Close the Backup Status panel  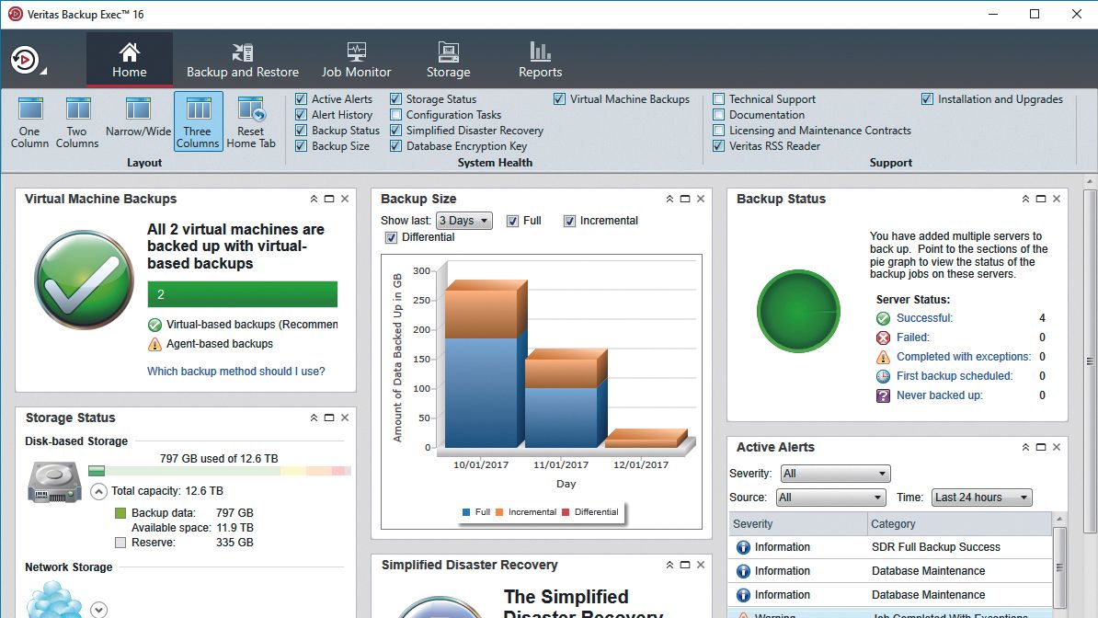[1057, 199]
